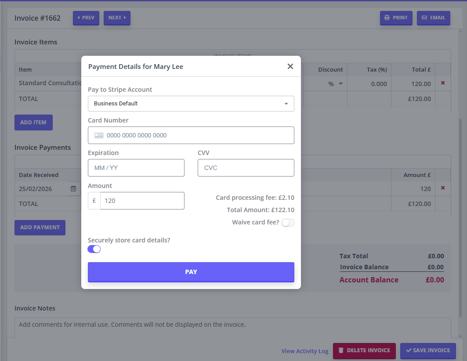Go to next invoice with NEXT

click(x=117, y=18)
